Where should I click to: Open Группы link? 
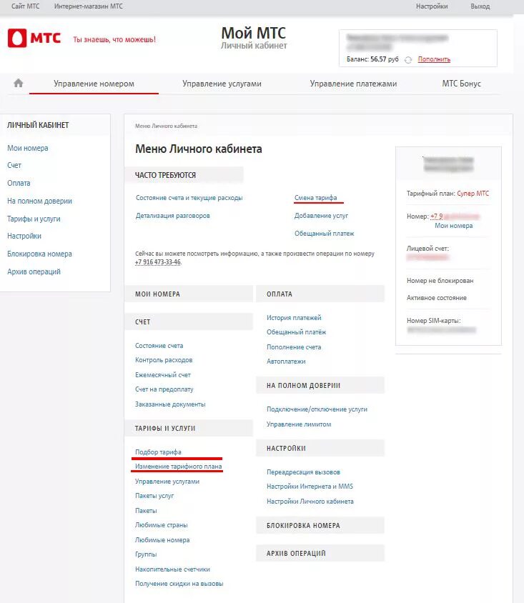(x=146, y=554)
